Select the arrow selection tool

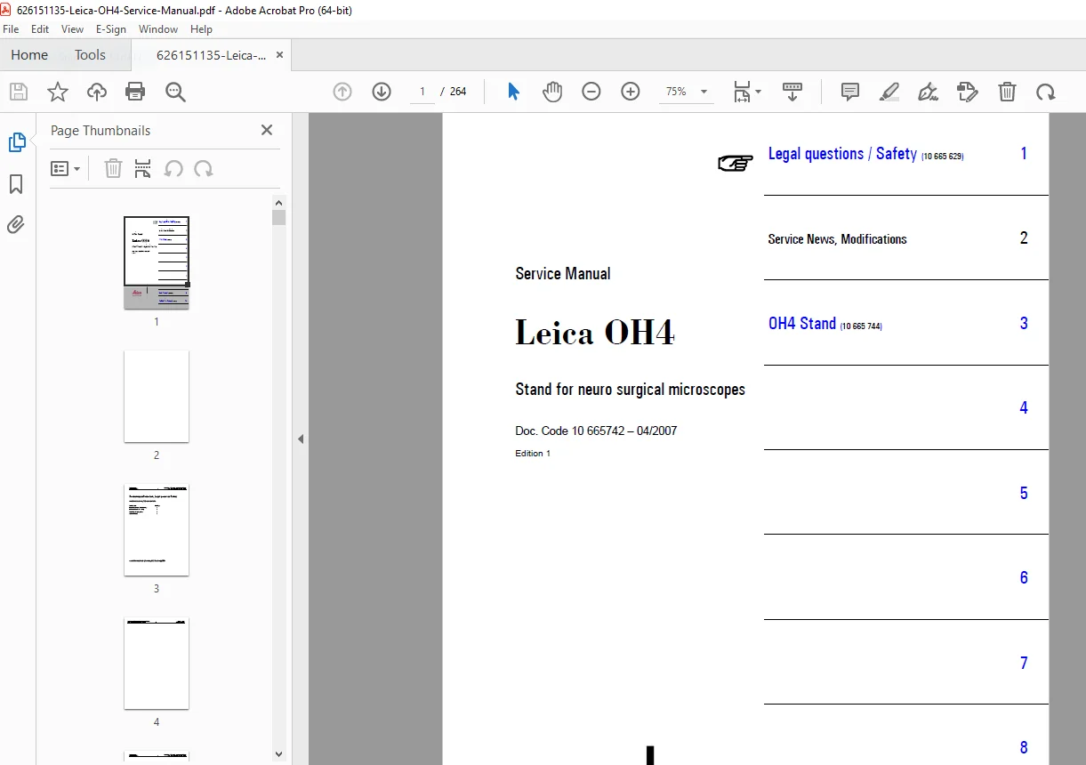coord(513,91)
